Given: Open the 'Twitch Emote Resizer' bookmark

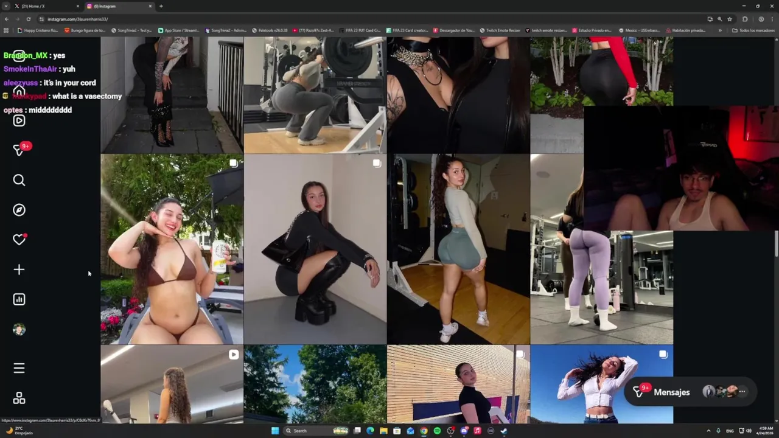Looking at the screenshot, I should tap(500, 30).
